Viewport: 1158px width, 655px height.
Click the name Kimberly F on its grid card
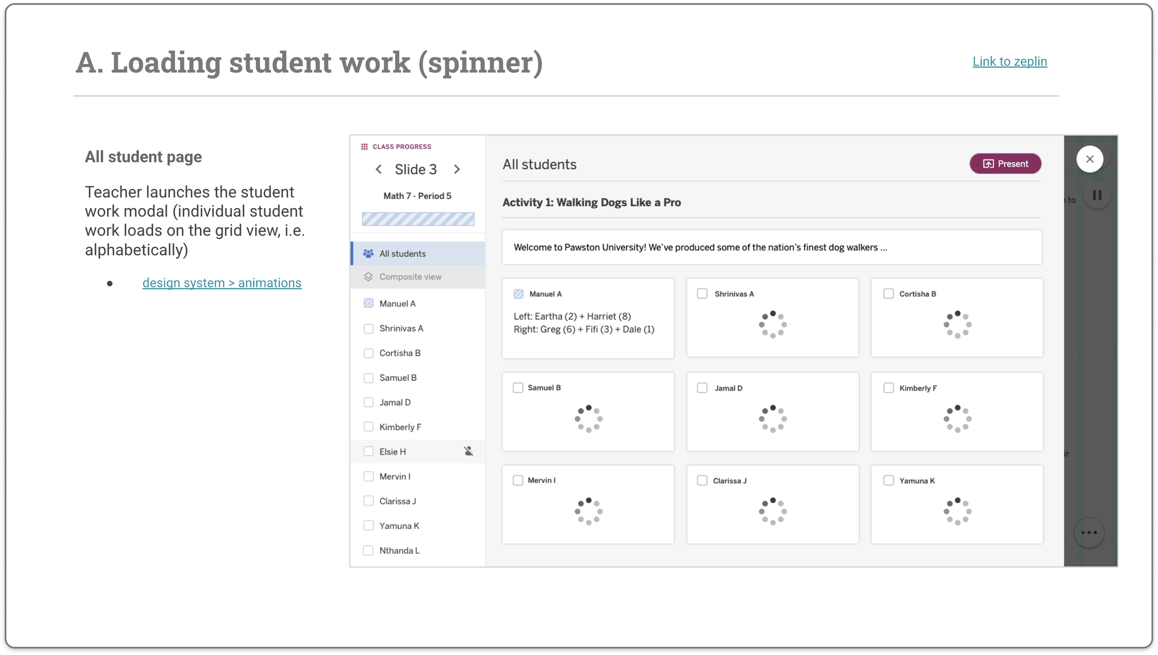pyautogui.click(x=918, y=388)
